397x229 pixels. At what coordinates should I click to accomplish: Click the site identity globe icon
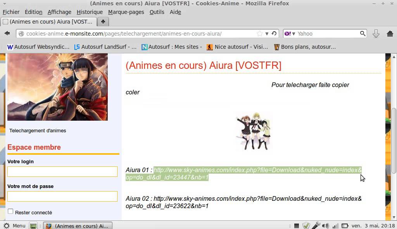tap(21, 34)
